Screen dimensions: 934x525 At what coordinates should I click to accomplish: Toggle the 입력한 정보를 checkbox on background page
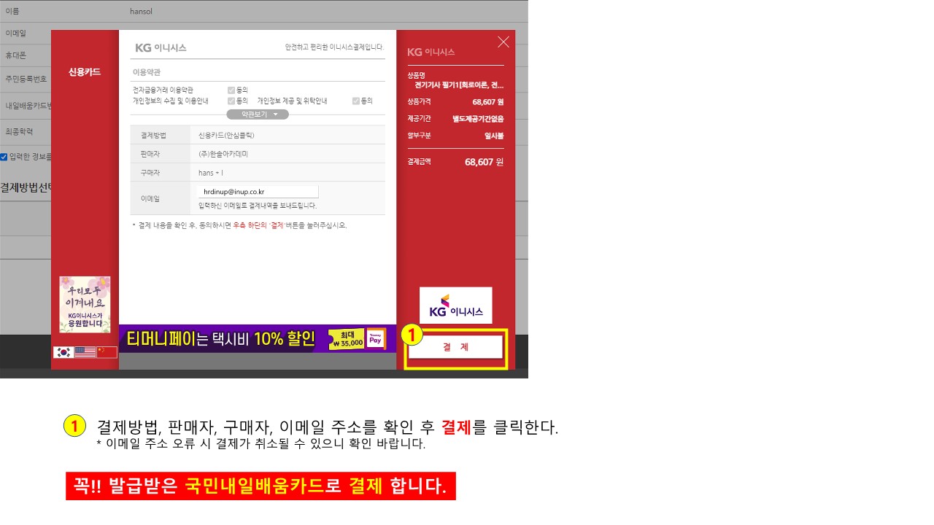click(4, 157)
